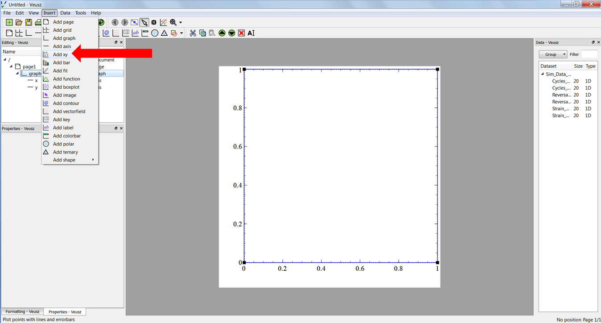Click the add colorbar toolbar icon
The image size is (601, 323).
(x=145, y=33)
